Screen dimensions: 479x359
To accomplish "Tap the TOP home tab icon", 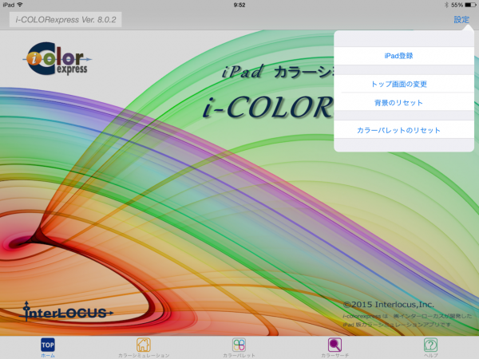I will (x=48, y=345).
